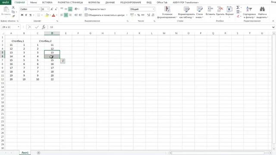This screenshot has height=155, width=276.
Task: Increase font size with large A icon
Action: (52, 9)
